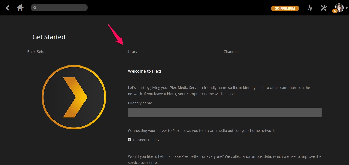Image resolution: width=349 pixels, height=165 pixels.
Task: Open Settings via the wrench and screwdriver icon
Action: tap(324, 8)
